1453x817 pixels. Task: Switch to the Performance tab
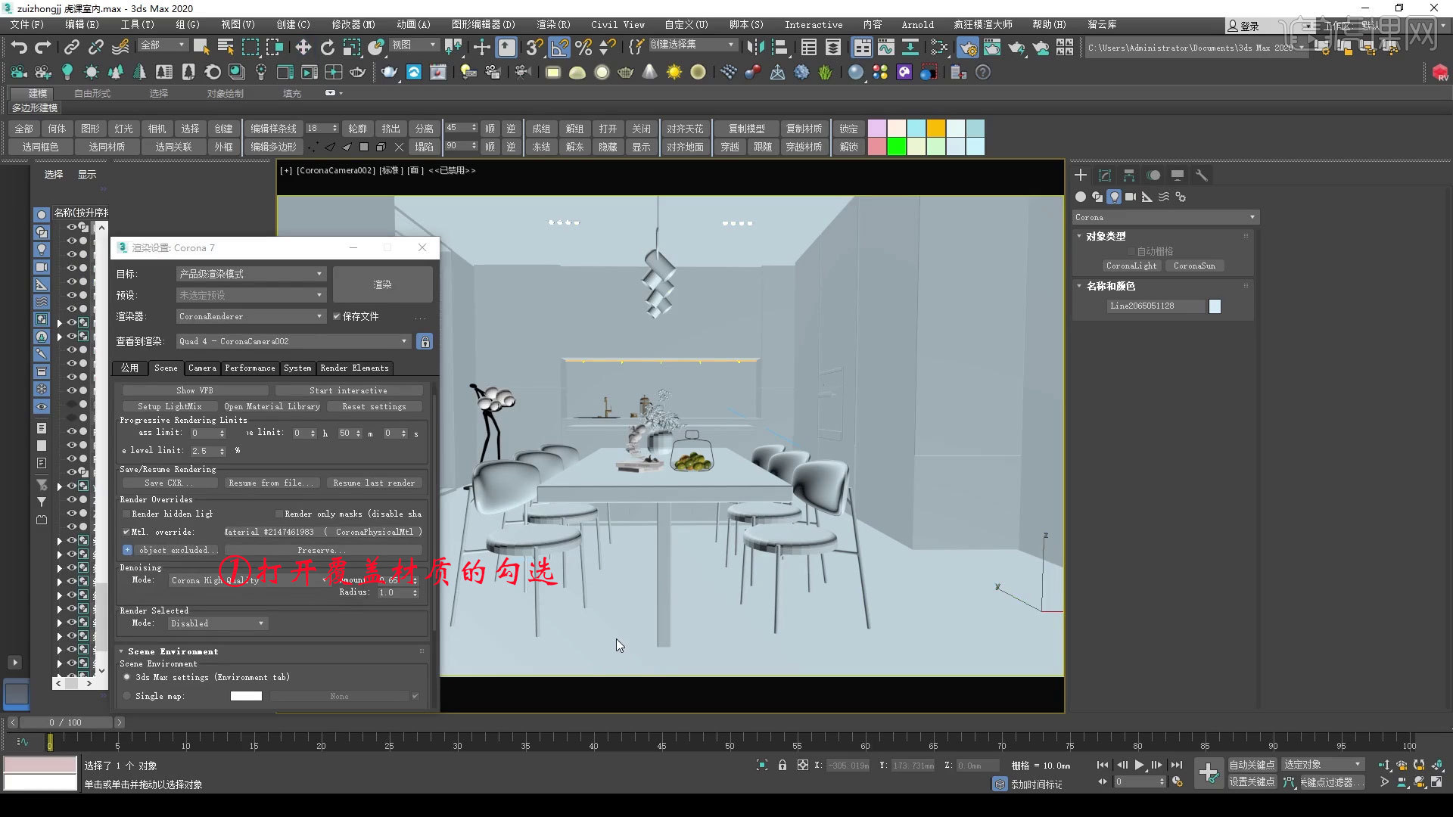tap(250, 368)
